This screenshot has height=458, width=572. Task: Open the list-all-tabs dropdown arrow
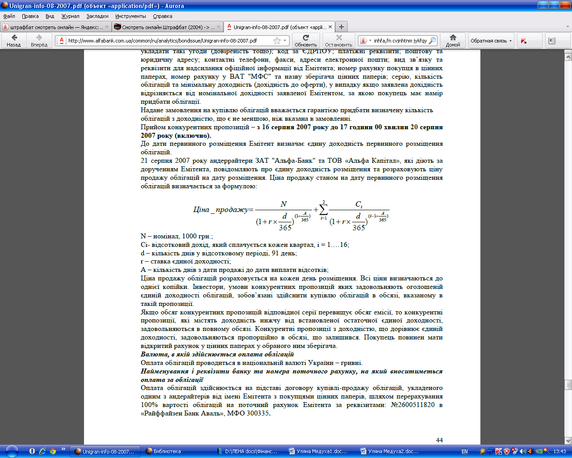[x=568, y=27]
